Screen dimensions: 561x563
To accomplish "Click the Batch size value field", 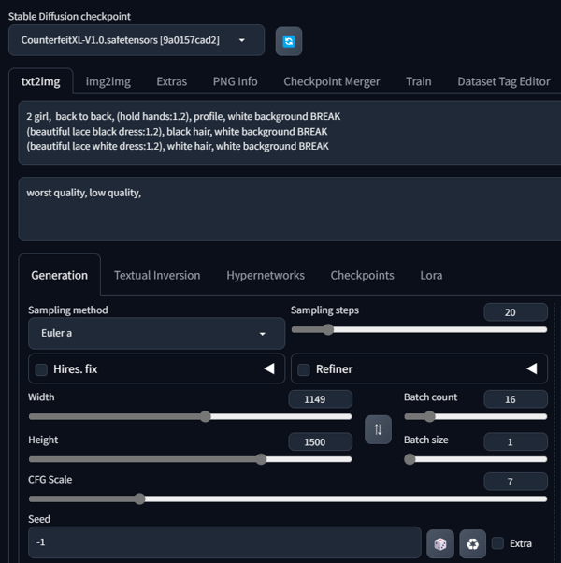I will 515,442.
